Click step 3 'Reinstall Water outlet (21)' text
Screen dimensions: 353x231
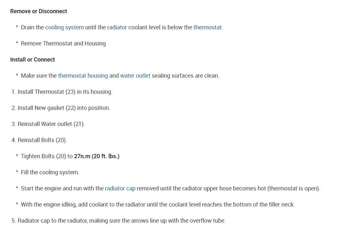(x=51, y=124)
